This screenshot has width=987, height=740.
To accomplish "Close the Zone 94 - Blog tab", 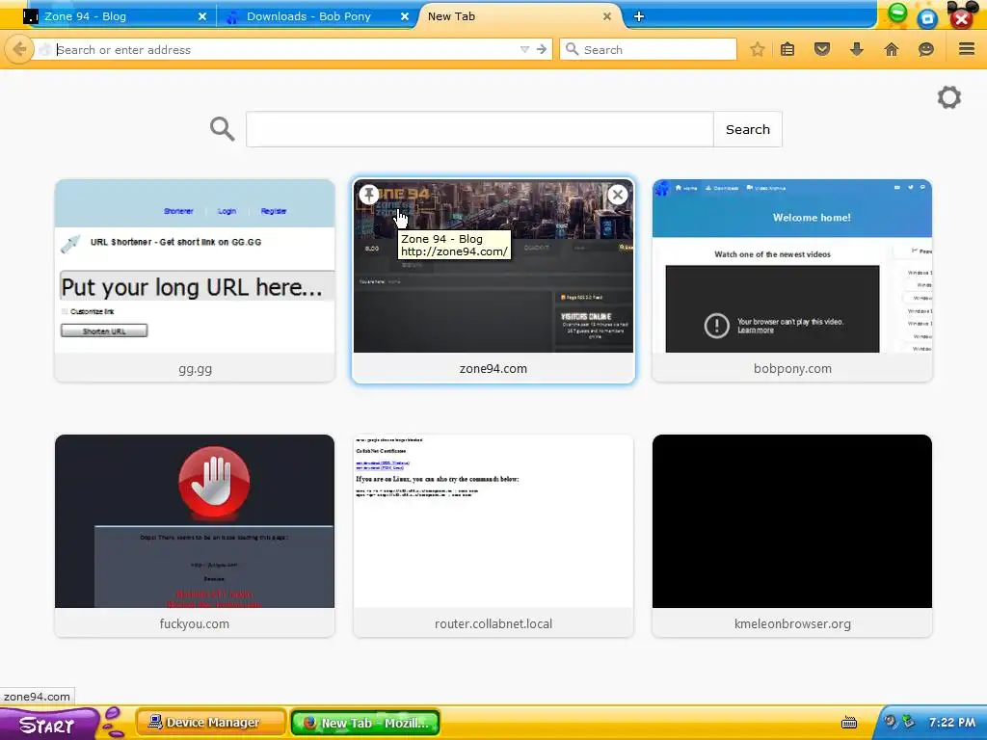I will pyautogui.click(x=202, y=17).
